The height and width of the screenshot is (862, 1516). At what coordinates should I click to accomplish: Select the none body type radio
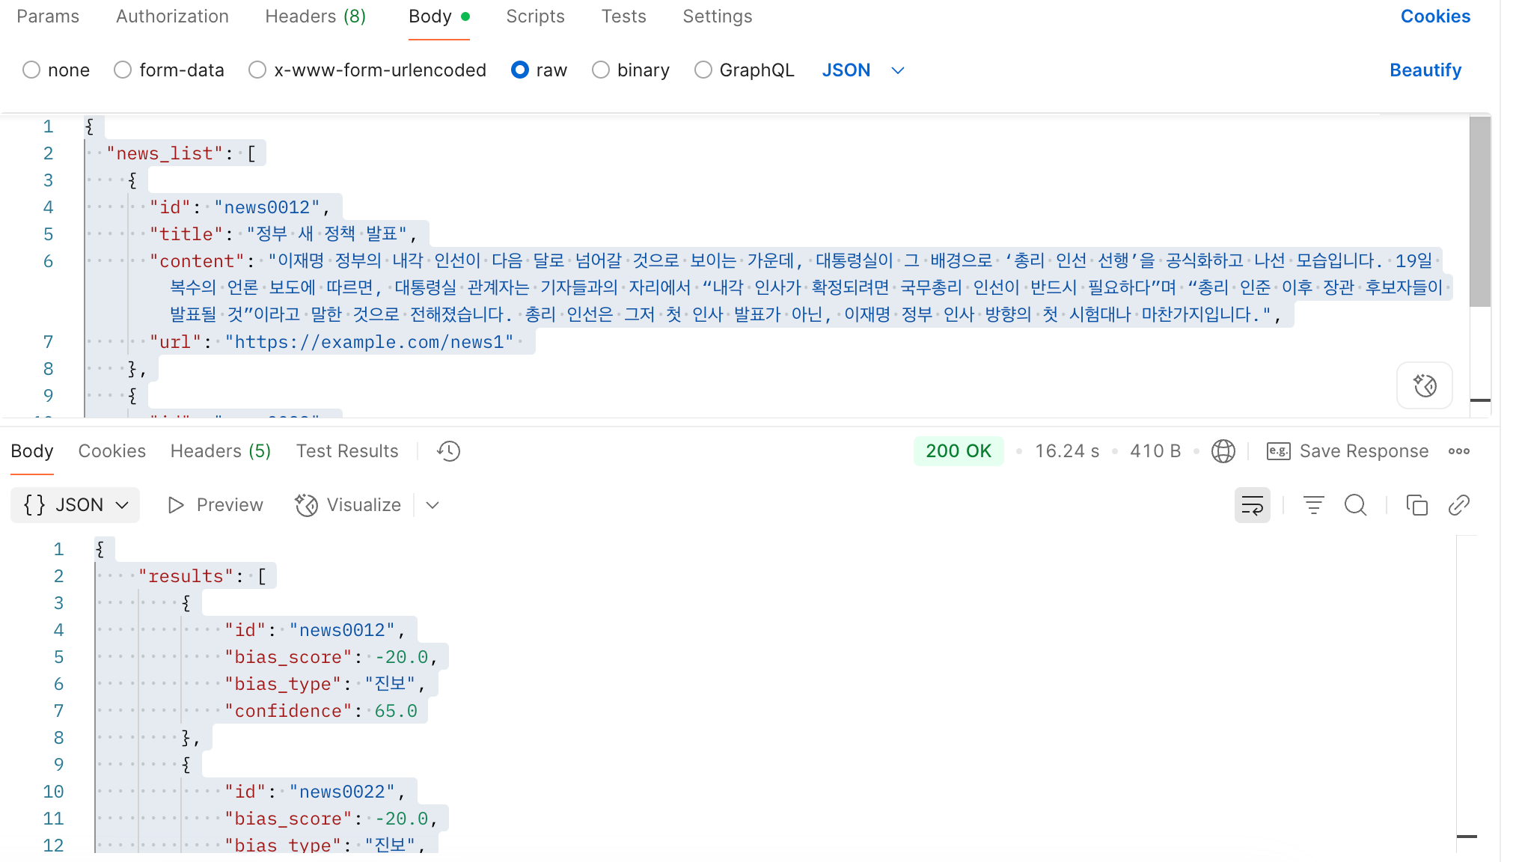[31, 70]
